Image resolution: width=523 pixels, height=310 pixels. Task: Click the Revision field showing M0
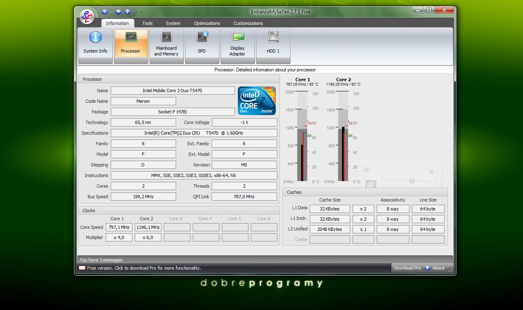pyautogui.click(x=244, y=165)
